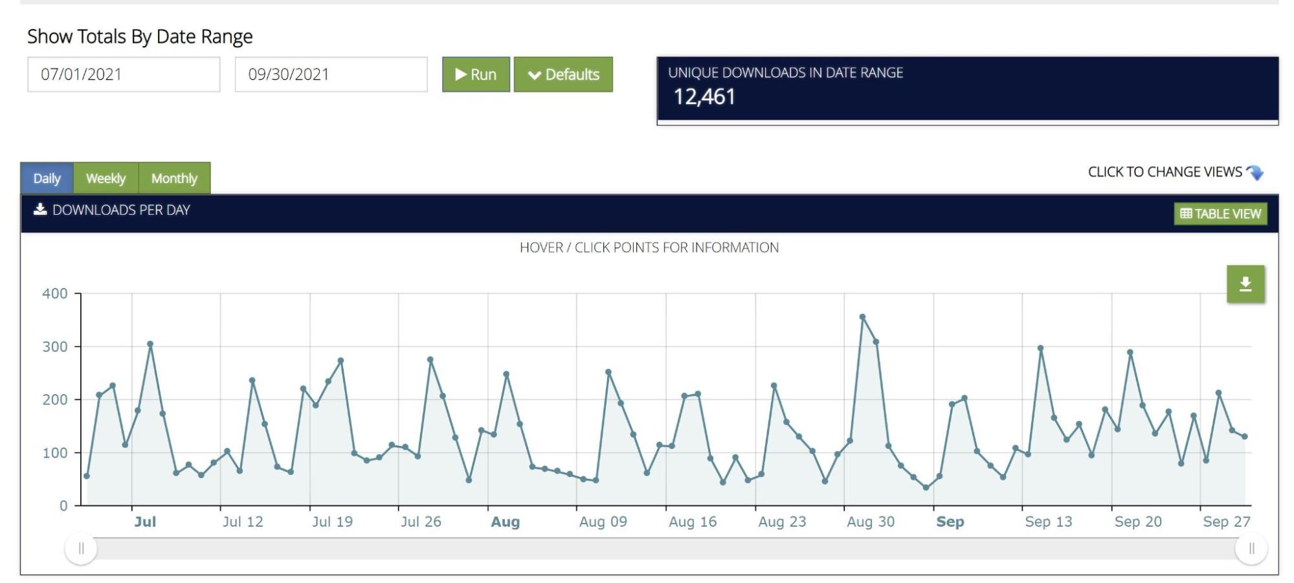Click the blue arrow beside Click To Change Views
The height and width of the screenshot is (583, 1294).
pyautogui.click(x=1255, y=172)
